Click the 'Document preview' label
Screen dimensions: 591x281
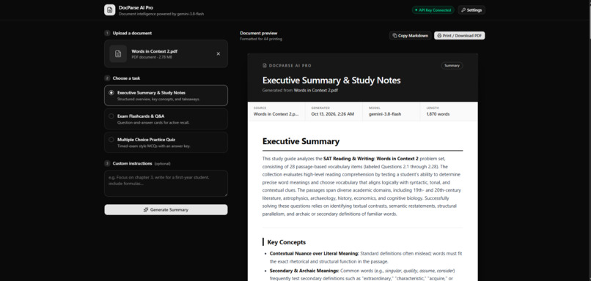click(259, 33)
